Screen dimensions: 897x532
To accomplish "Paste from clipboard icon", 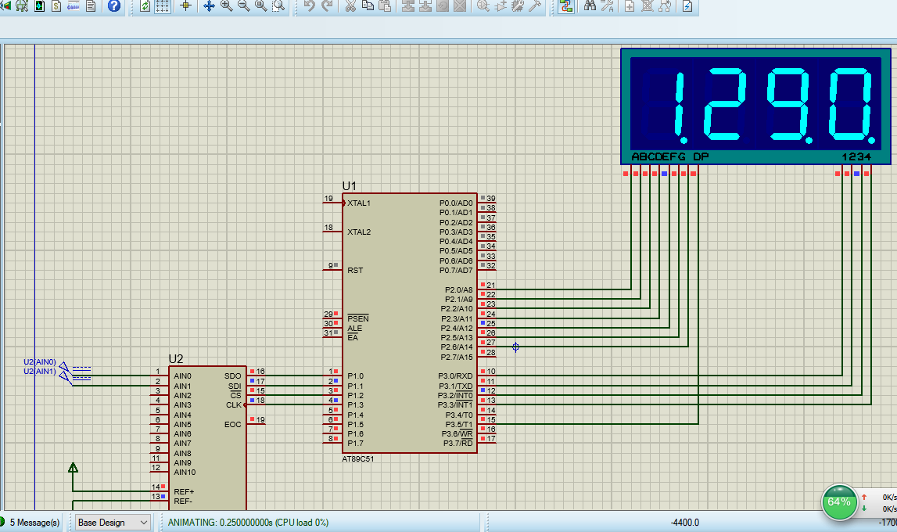I will coord(385,6).
